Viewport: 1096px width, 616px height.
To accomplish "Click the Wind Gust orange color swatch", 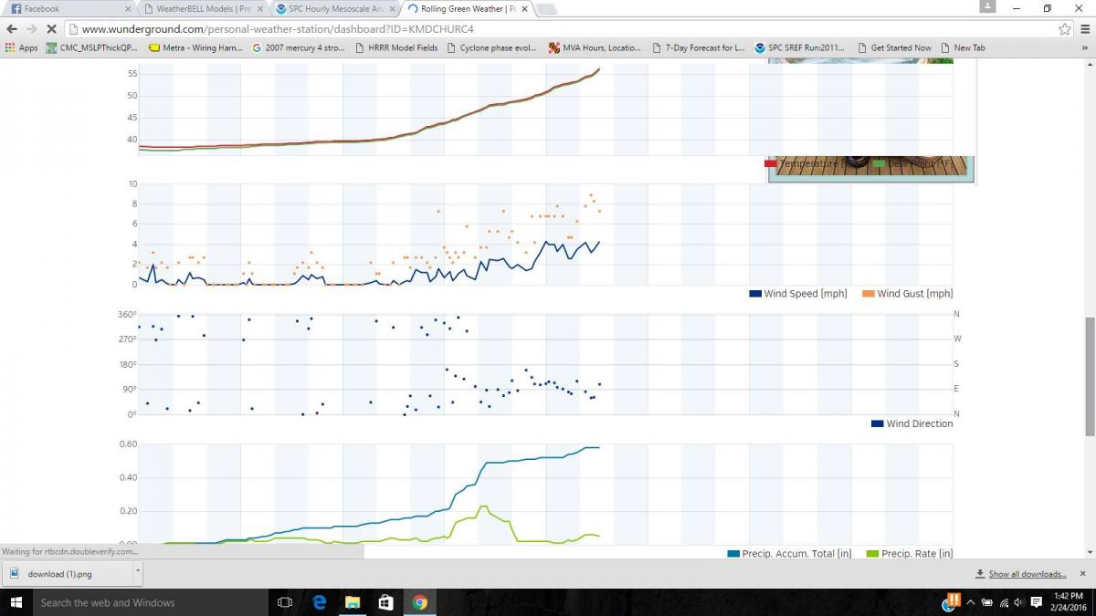I will tap(869, 294).
